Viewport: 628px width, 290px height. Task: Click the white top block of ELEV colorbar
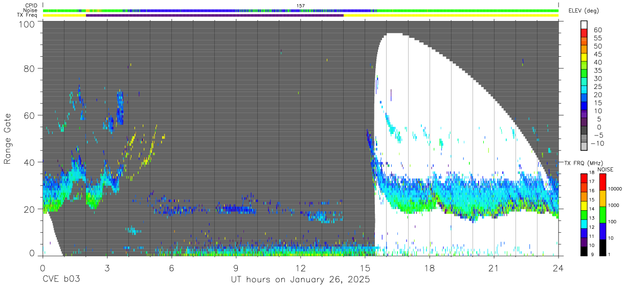coord(584,25)
